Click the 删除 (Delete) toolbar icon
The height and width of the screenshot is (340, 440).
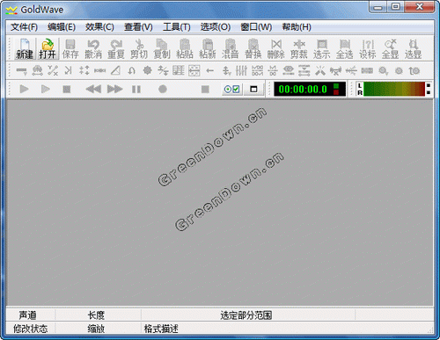pyautogui.click(x=276, y=49)
